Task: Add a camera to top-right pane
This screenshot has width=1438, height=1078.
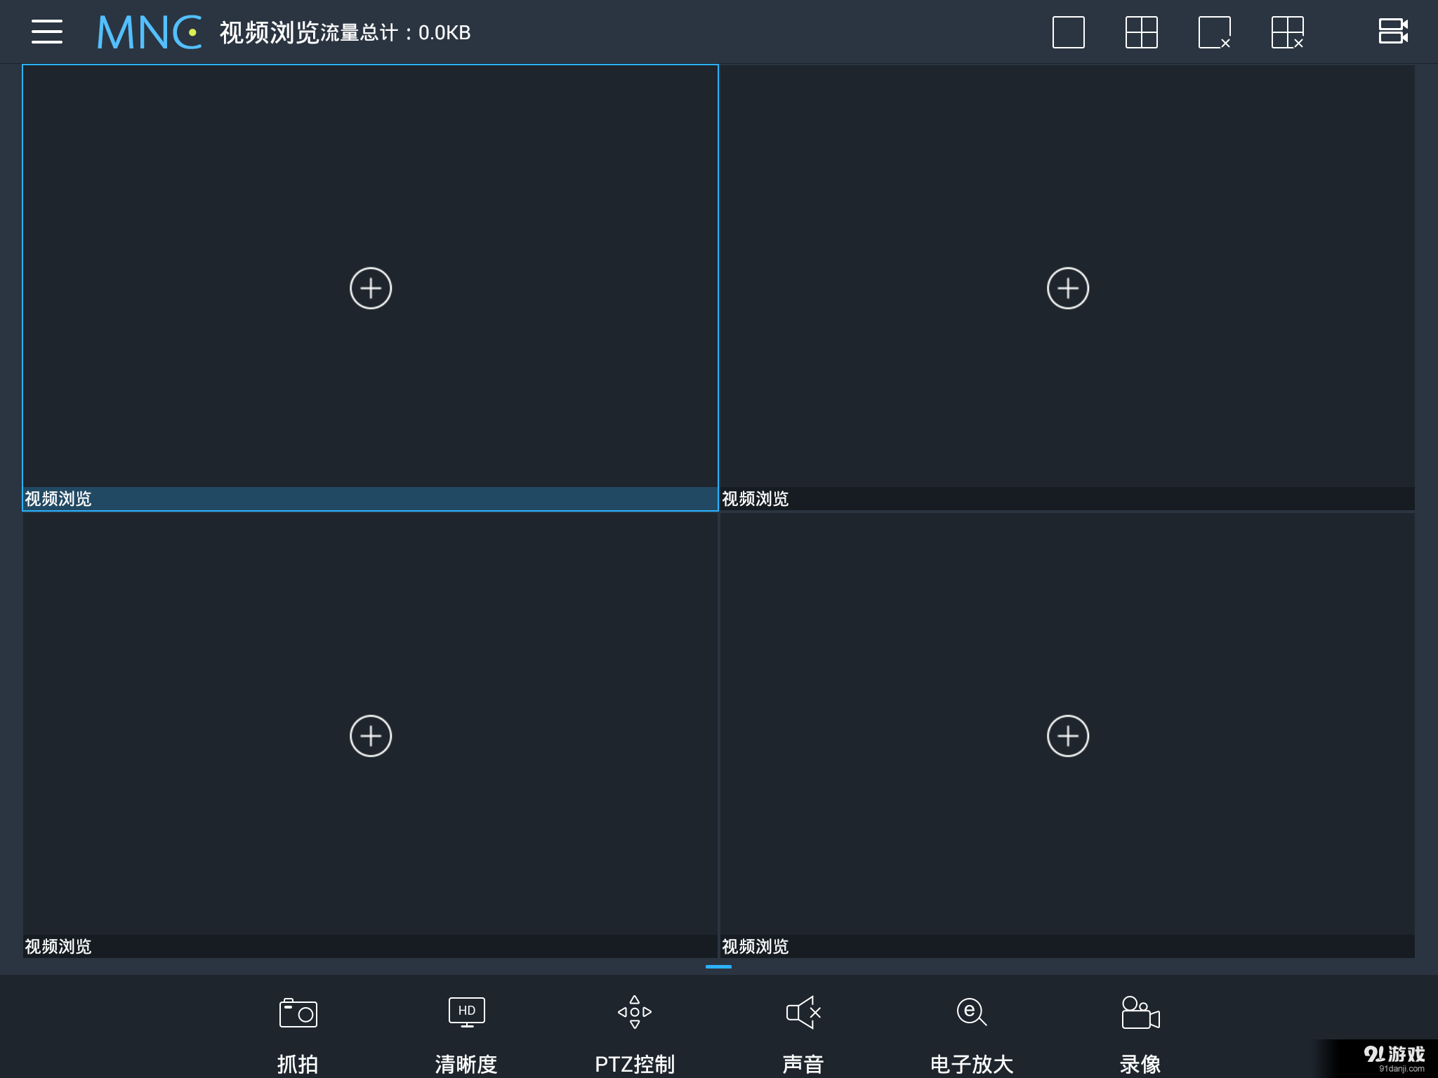Action: click(x=1068, y=288)
